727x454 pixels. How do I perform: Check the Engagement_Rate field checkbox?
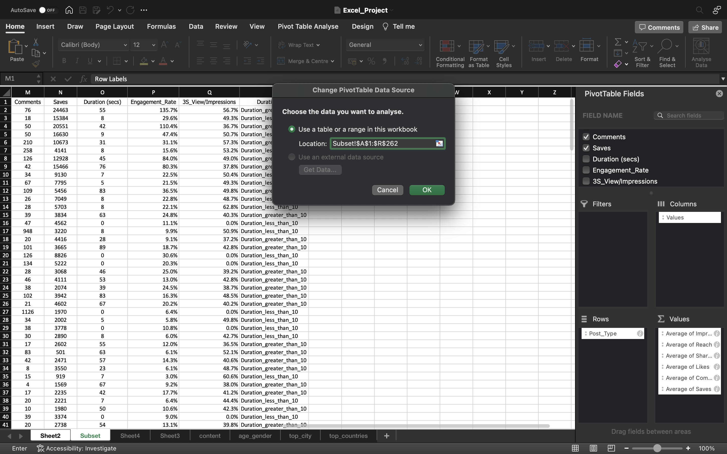586,170
